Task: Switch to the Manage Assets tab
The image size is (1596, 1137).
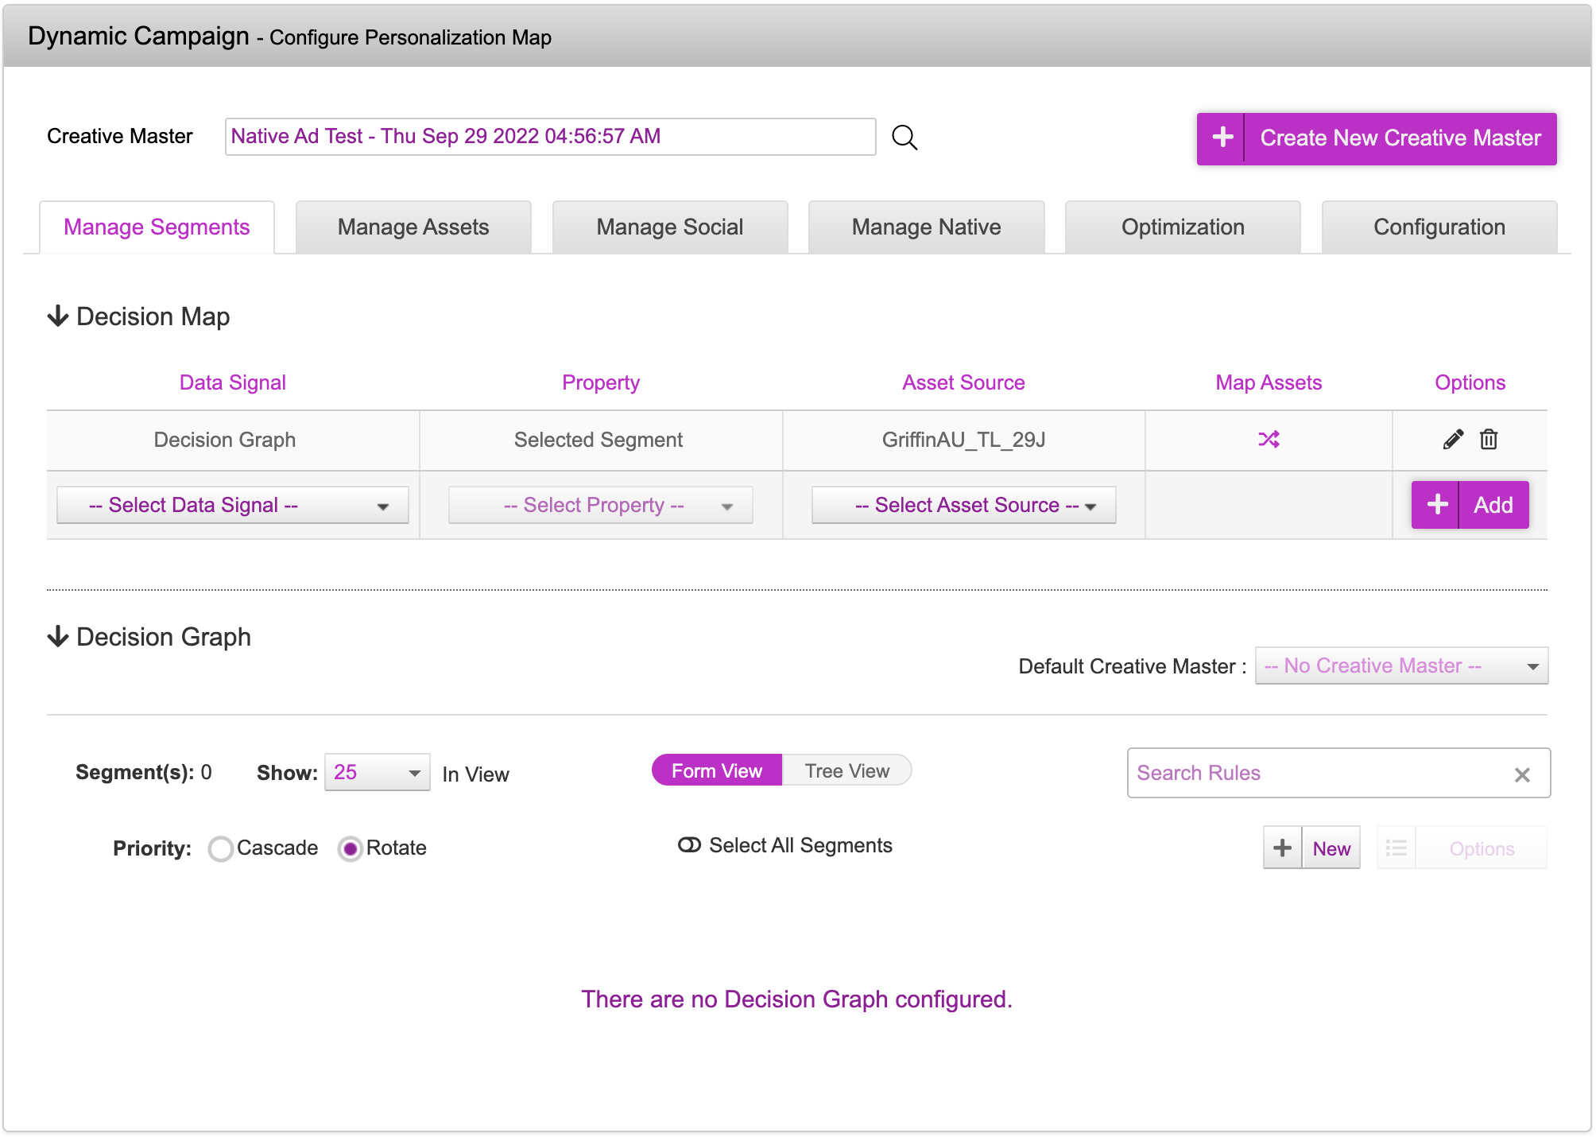Action: click(x=413, y=227)
